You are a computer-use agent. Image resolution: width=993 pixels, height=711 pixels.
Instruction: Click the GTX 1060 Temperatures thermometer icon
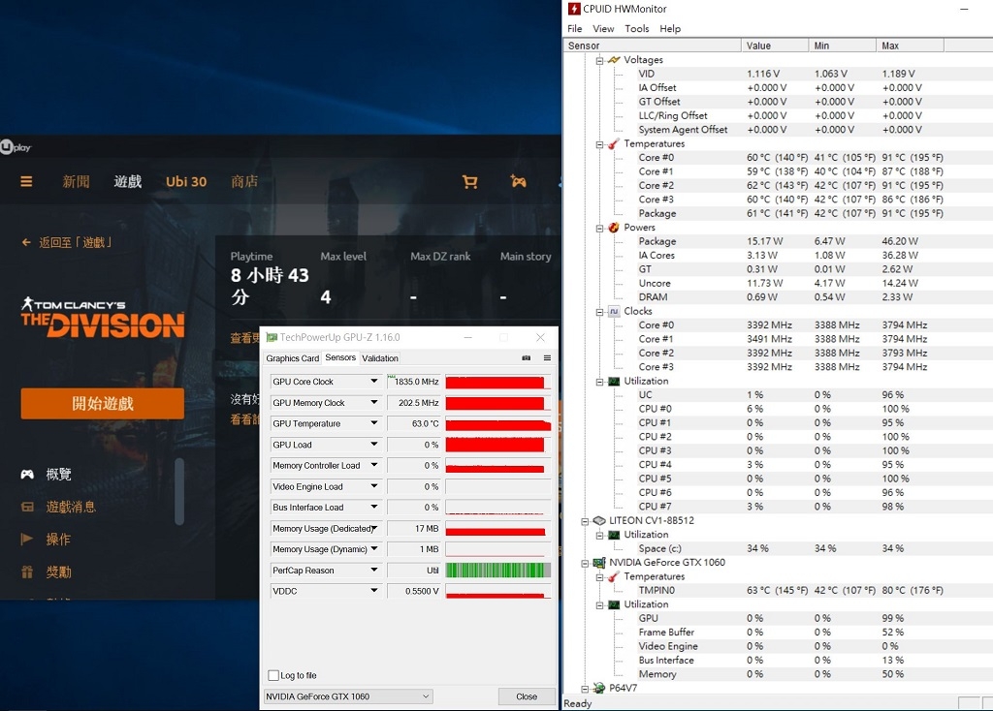tap(614, 576)
